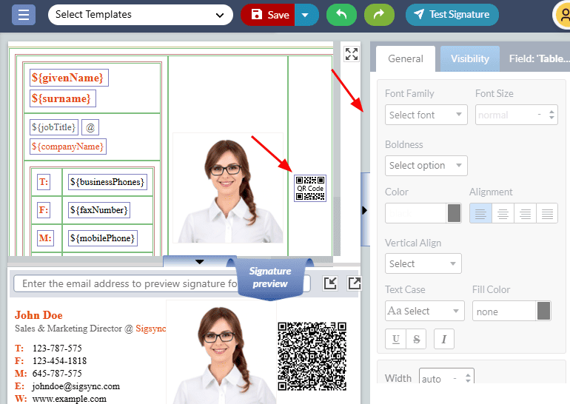Screen dimensions: 570x404
Task: Select the QR Code element in editor
Action: pyautogui.click(x=310, y=188)
